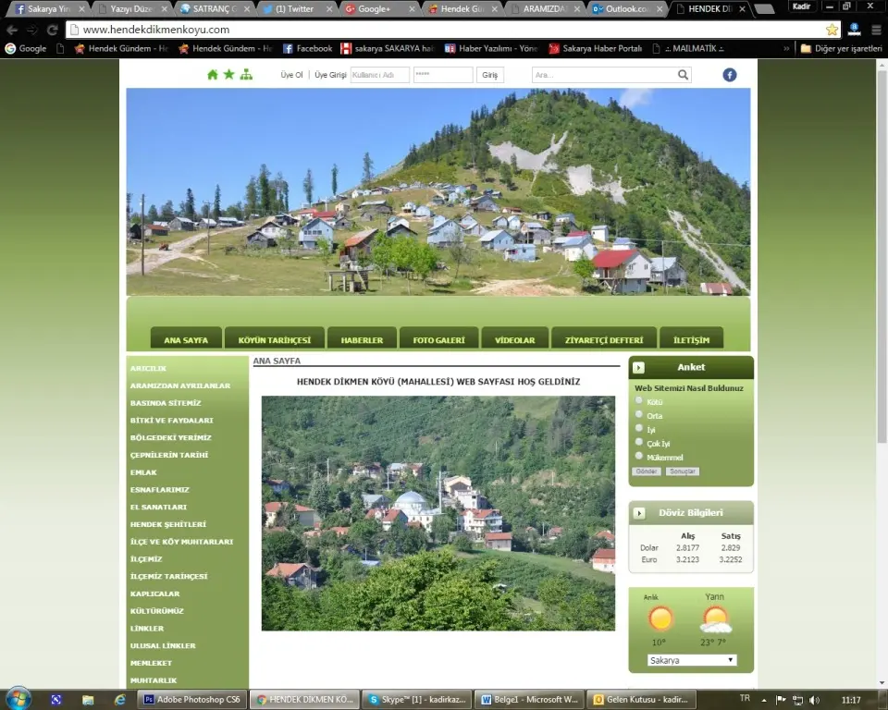Viewport: 888px width, 710px height.
Task: Open Internet Explorer from the taskbar
Action: pyautogui.click(x=119, y=700)
